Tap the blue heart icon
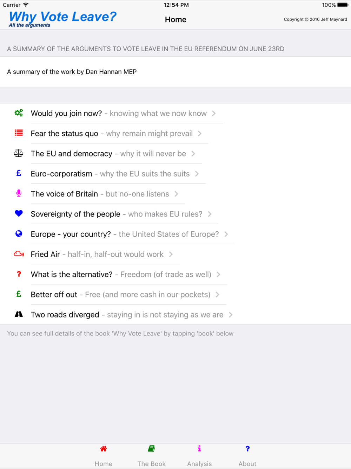351x469 pixels. [19, 213]
